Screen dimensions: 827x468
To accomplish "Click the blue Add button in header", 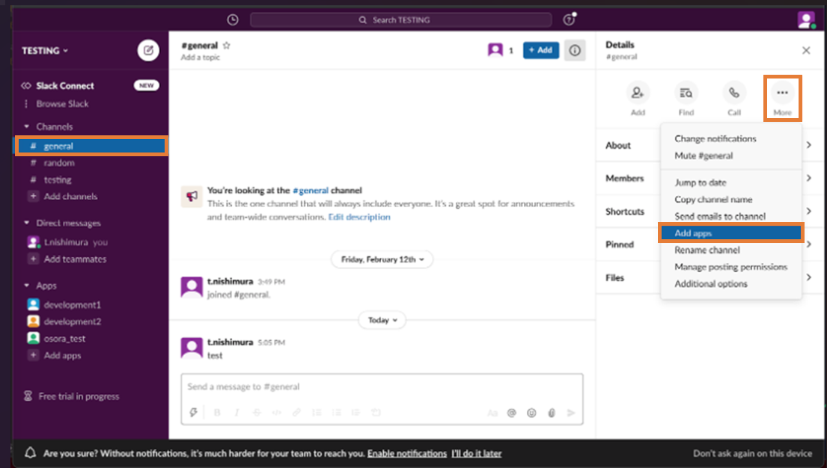I will 540,50.
